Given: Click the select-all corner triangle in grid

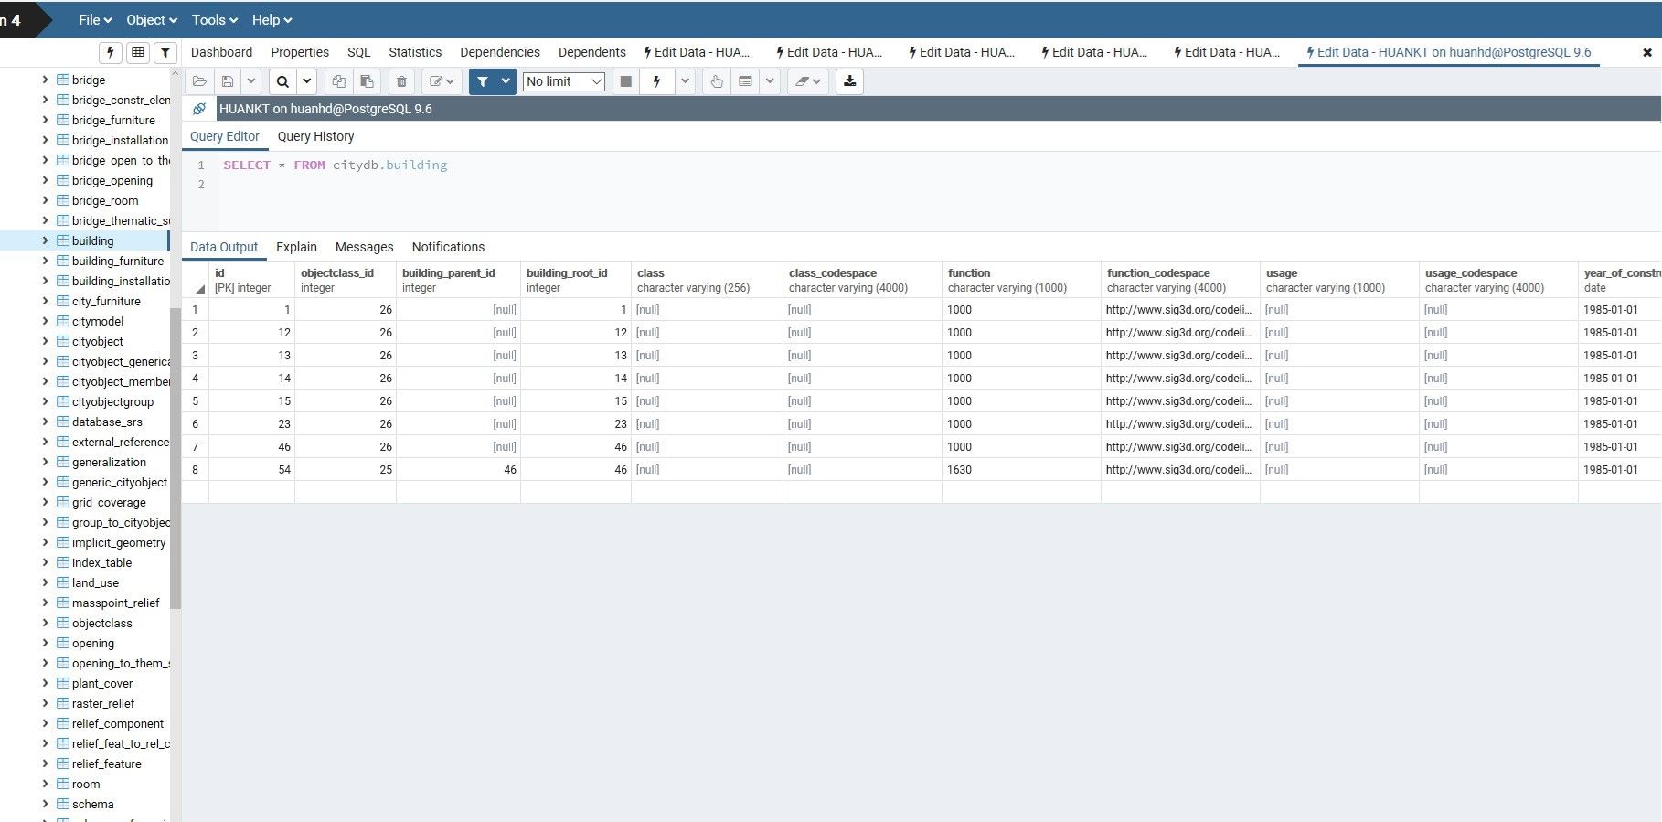Looking at the screenshot, I should [199, 289].
